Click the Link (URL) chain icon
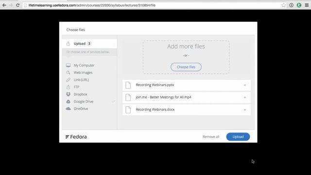 pyautogui.click(x=68, y=80)
